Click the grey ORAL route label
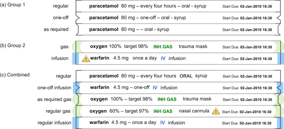Viewport: 284px width, 129px height. pos(186,76)
